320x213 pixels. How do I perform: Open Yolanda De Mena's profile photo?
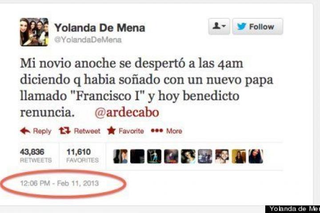[x=34, y=32]
